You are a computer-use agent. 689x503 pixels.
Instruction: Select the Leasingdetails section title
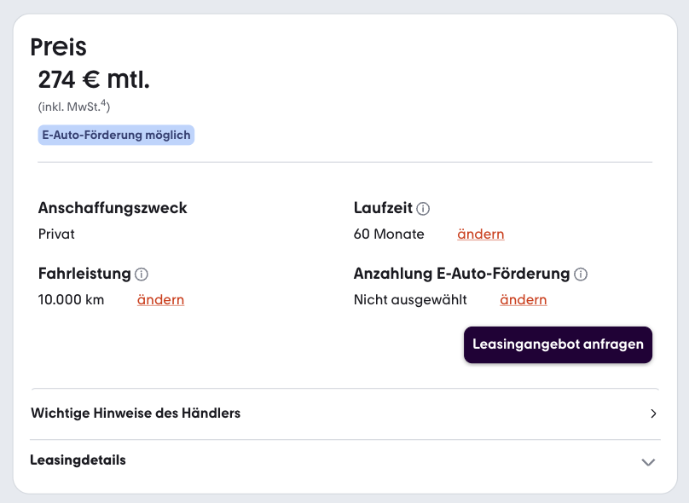pos(78,460)
